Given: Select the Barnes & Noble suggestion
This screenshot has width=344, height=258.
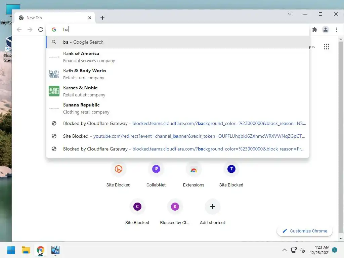Looking at the screenshot, I should click(178, 91).
